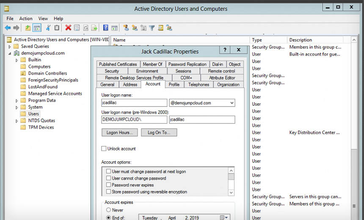
Task: Click the Cut scissors toolbar icon
Action: click(48, 28)
